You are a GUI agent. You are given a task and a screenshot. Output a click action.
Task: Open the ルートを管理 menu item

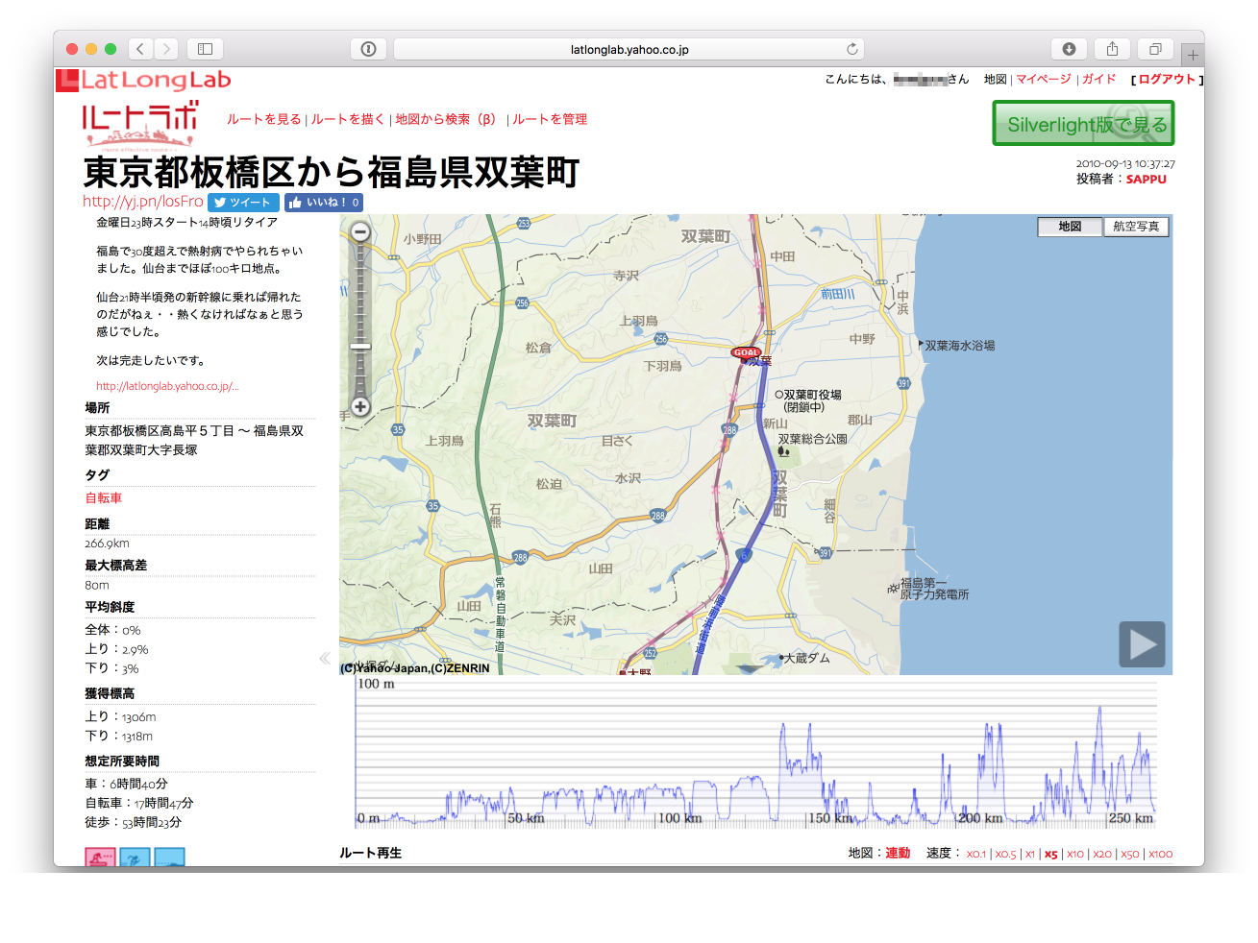[550, 119]
